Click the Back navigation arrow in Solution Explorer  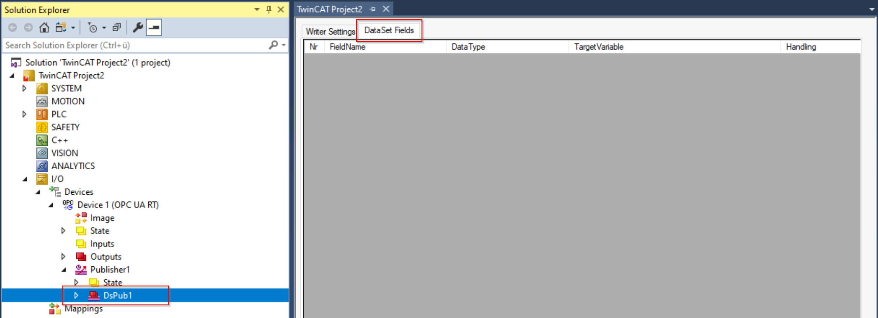coord(13,28)
